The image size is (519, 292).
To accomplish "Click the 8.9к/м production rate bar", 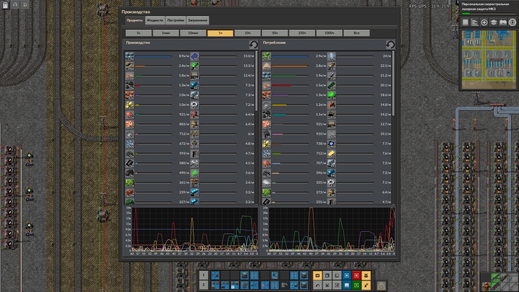I will click(x=153, y=56).
